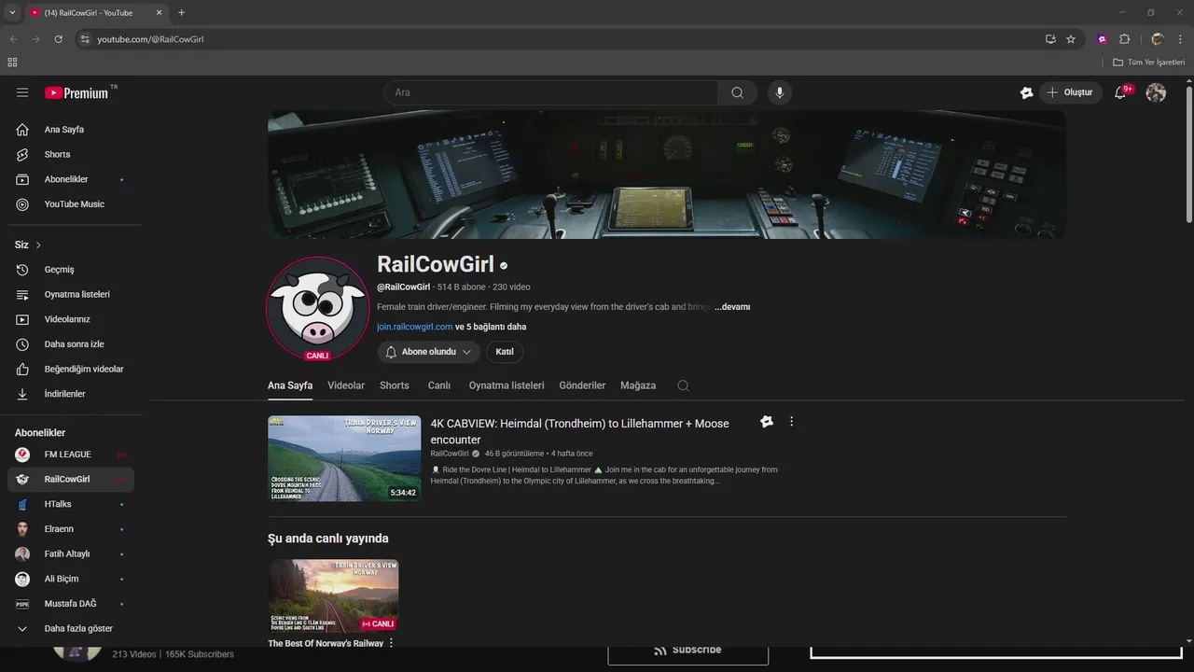This screenshot has height=672, width=1194.
Task: Expand the Siz section chevron
Action: 38,245
